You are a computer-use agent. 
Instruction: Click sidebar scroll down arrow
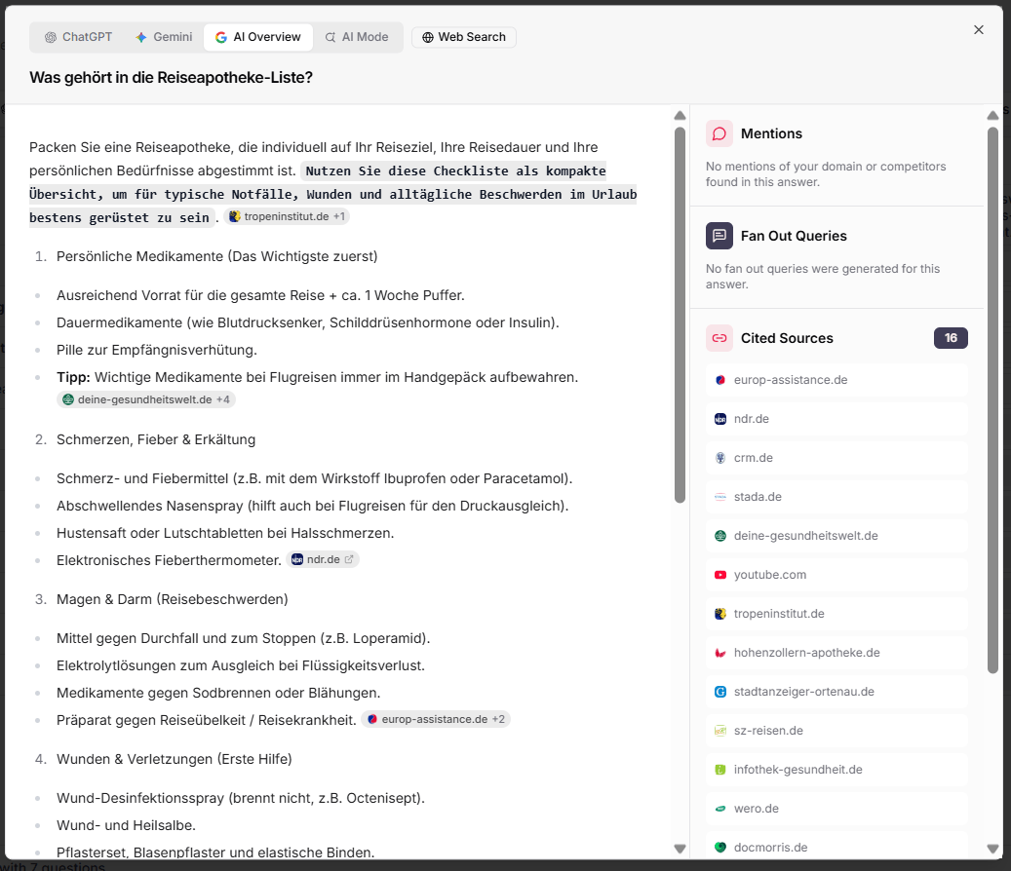pyautogui.click(x=992, y=849)
